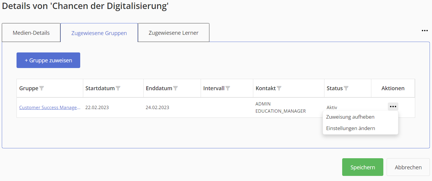This screenshot has width=432, height=181.
Task: Click the three-dot actions button in the table row
Action: click(393, 107)
